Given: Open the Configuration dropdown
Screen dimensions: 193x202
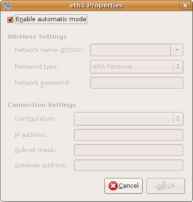Looking at the screenshot, I should tap(128, 119).
